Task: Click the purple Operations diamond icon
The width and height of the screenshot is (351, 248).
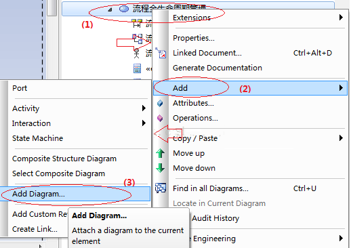Action: [160, 118]
